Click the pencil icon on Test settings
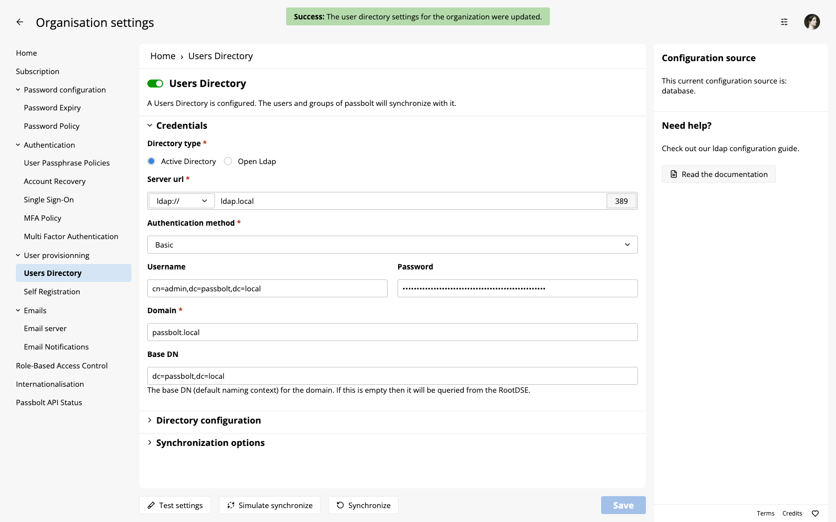Image resolution: width=836 pixels, height=522 pixels. 151,505
